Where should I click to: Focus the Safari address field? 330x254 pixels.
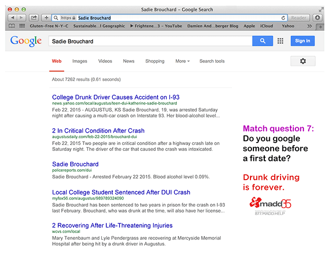pos(170,18)
